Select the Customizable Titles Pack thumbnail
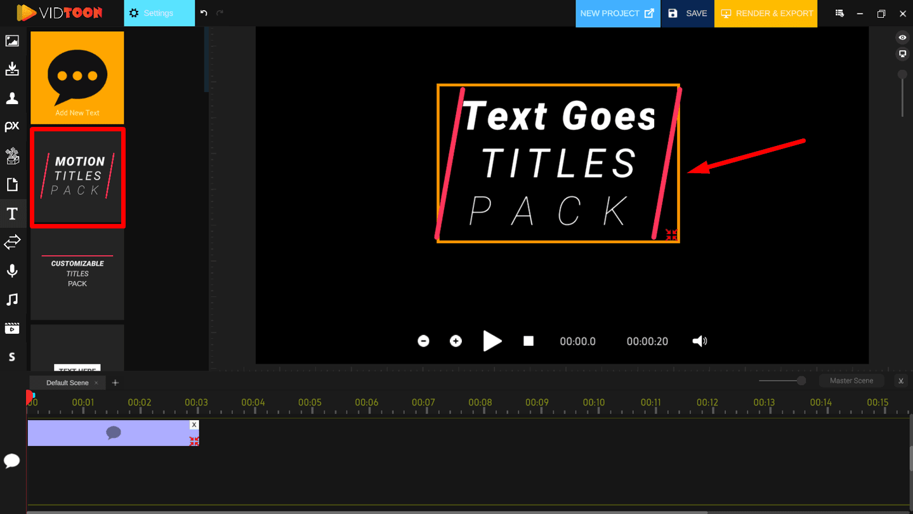Screen dimensions: 913x514 [x=77, y=274]
